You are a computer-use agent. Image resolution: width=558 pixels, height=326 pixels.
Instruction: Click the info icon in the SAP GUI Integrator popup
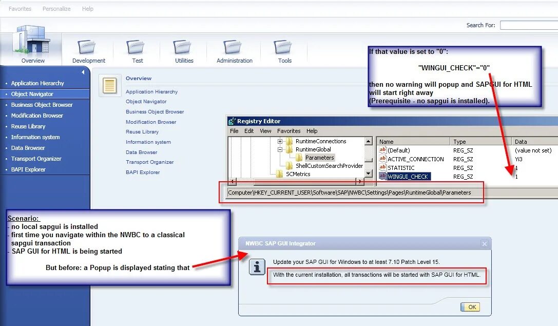tap(257, 266)
